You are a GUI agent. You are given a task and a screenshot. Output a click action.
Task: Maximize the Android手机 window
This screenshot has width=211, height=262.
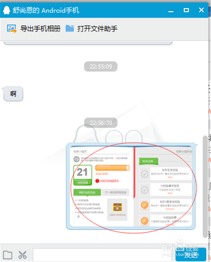(x=186, y=11)
